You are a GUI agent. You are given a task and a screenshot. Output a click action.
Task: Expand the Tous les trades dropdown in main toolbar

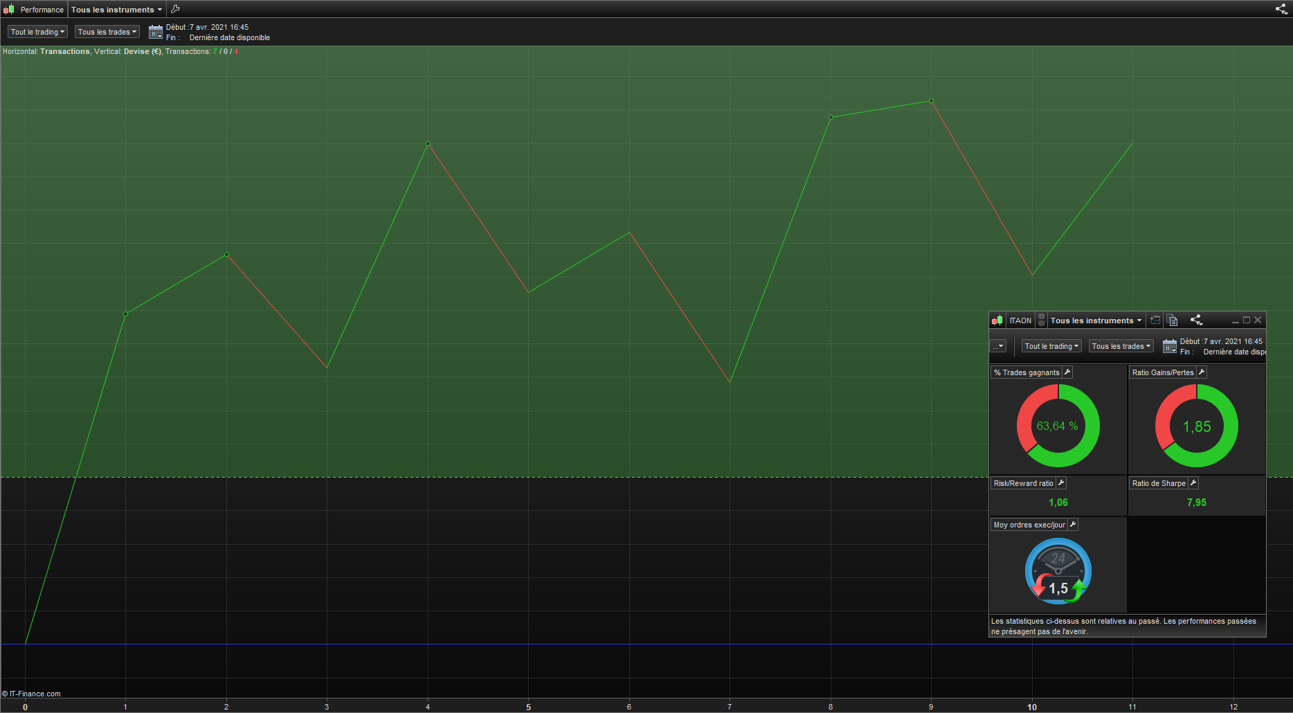click(x=107, y=32)
